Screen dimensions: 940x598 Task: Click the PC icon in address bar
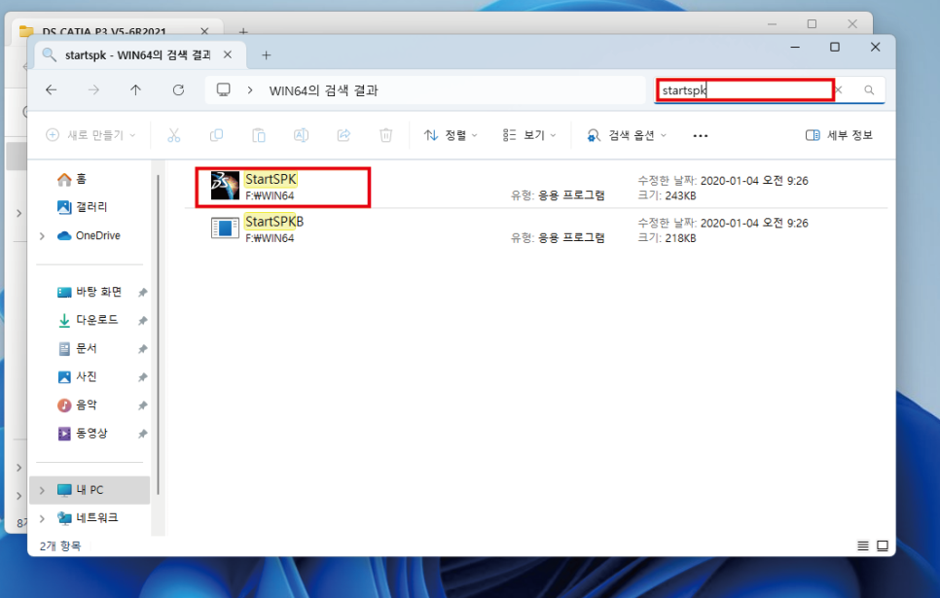[224, 89]
